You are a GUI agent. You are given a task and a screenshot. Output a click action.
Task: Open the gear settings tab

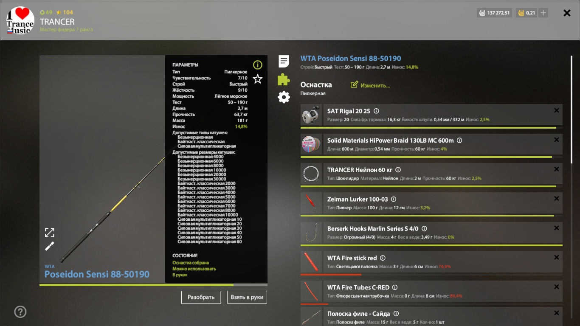[284, 97]
